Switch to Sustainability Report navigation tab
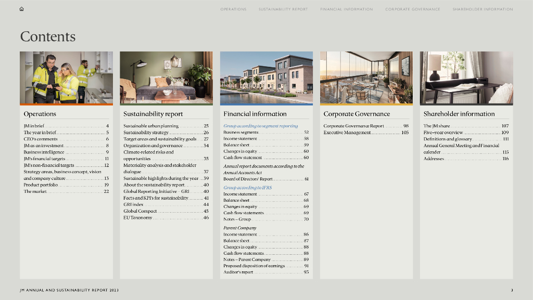 tap(283, 9)
